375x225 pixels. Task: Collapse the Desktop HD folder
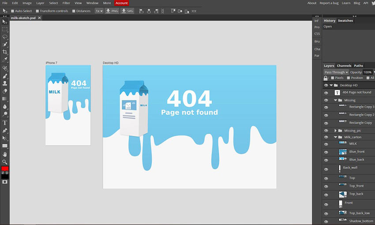pyautogui.click(x=331, y=85)
